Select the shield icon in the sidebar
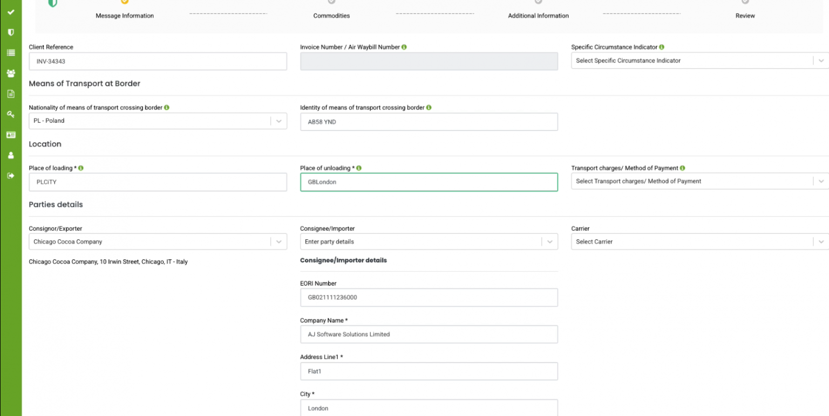829x416 pixels. (x=10, y=32)
